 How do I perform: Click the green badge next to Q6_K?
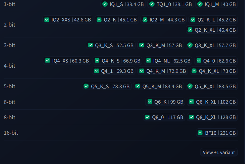(x=150, y=102)
